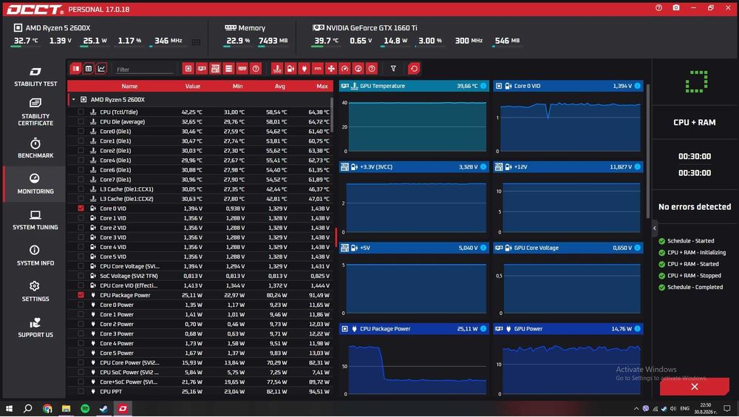739x417 pixels.
Task: Select the CPU Core VID (Effecti... row
Action: tap(200, 285)
